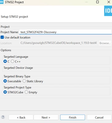
Task: Maximize the STM32 Project window
Action: point(97,2)
